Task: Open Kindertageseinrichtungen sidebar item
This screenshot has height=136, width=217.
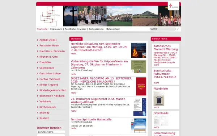Action: pos(53,90)
